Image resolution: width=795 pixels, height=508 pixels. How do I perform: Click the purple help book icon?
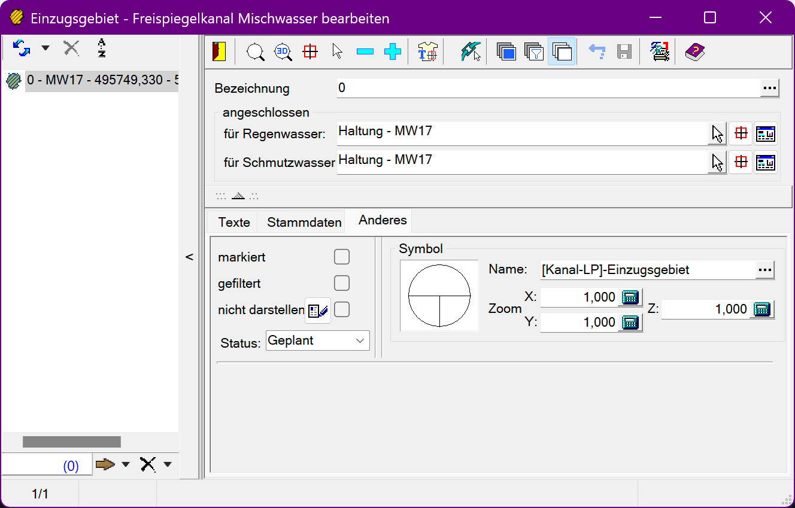point(694,52)
